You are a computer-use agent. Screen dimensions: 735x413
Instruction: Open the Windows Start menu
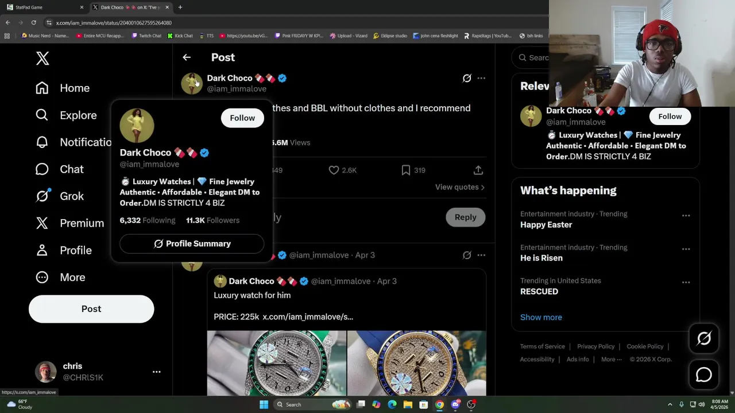pyautogui.click(x=264, y=404)
